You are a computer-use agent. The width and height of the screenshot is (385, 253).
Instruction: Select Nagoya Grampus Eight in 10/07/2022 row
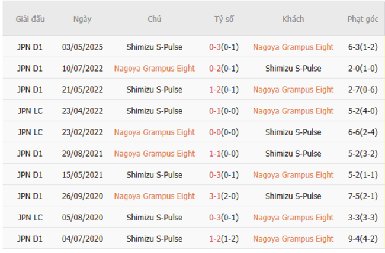click(154, 69)
